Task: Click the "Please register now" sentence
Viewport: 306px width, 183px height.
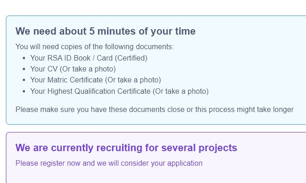Action: coord(109,163)
